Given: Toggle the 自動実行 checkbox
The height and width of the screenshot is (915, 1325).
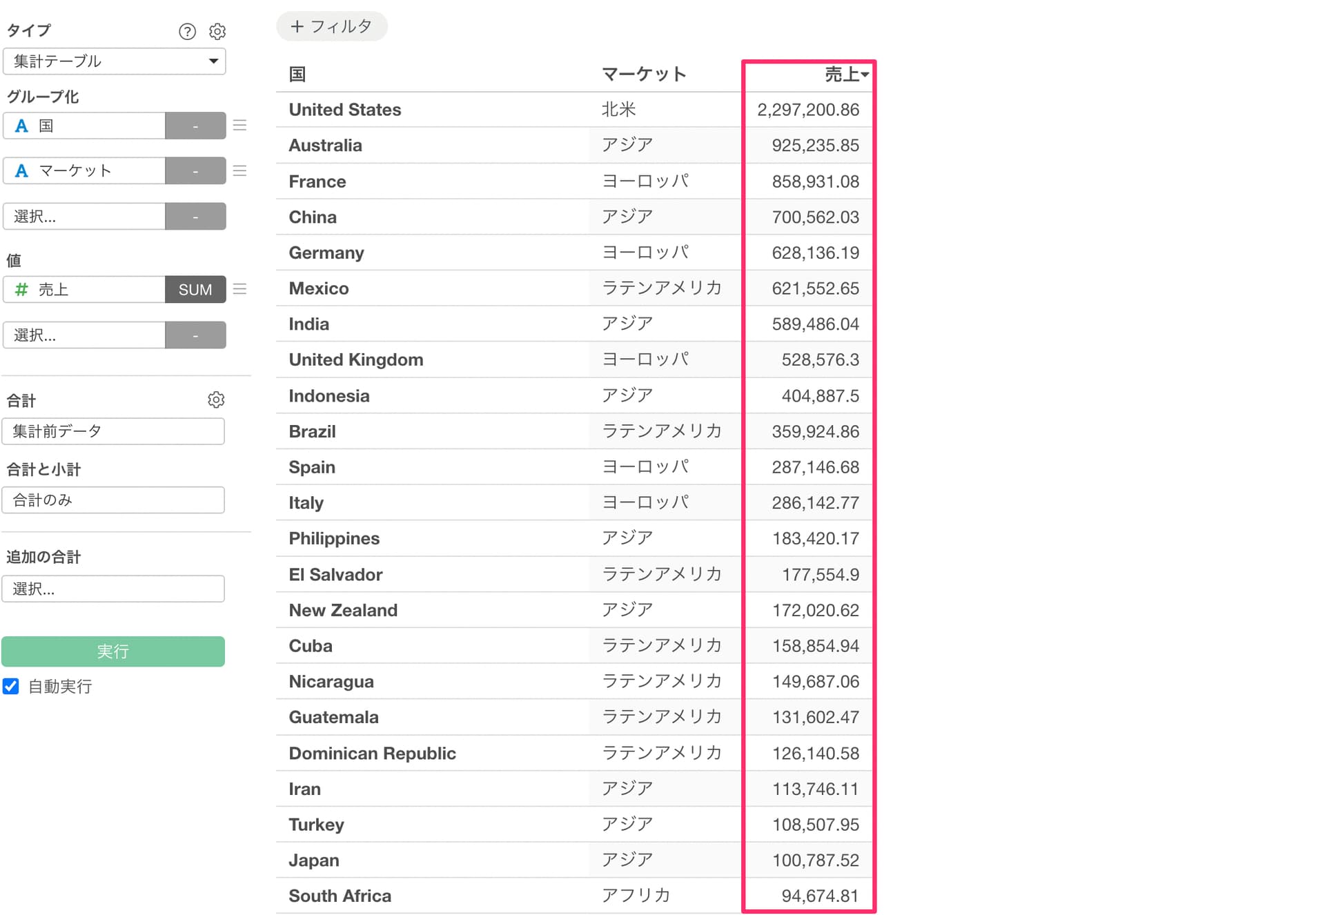Looking at the screenshot, I should click(11, 686).
